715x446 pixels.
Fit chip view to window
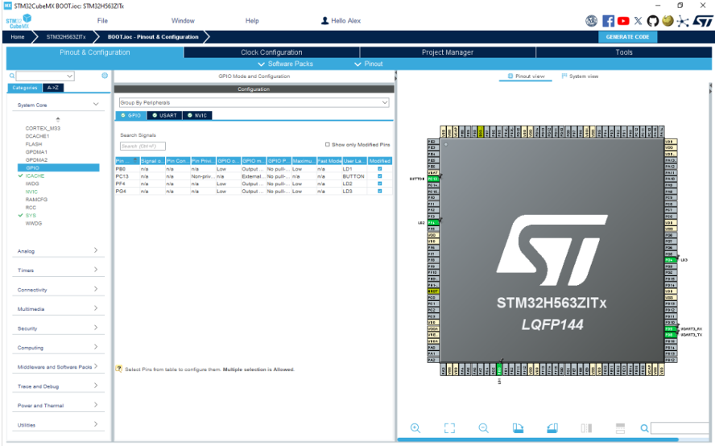[x=449, y=427]
